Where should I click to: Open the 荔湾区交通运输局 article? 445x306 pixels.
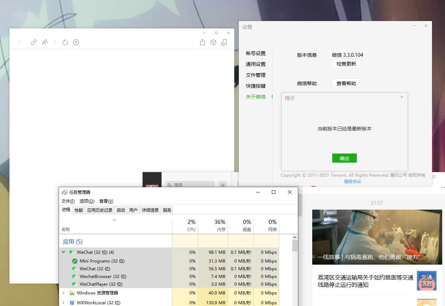tap(366, 281)
